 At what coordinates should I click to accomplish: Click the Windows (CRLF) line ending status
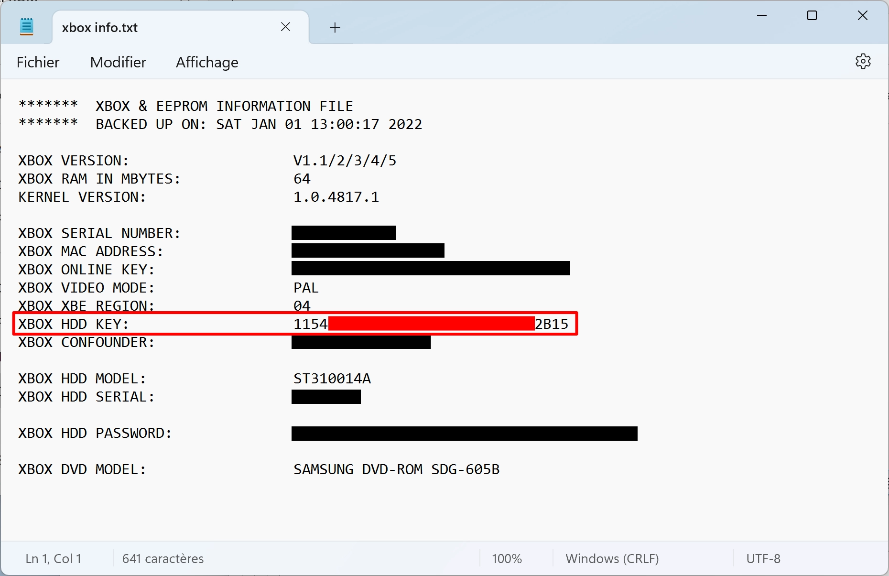click(612, 559)
